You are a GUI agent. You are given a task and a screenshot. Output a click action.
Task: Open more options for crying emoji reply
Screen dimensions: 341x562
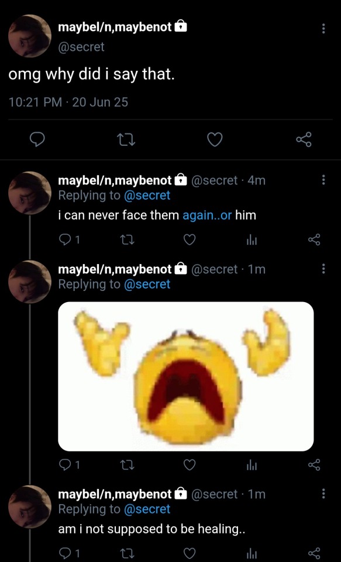(x=323, y=269)
